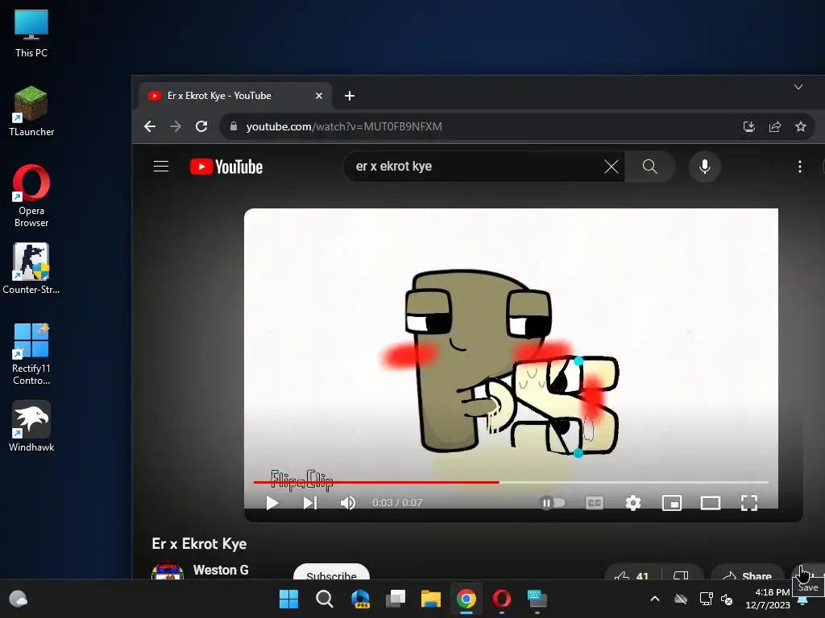Open YouTube settings three-dot menu
The image size is (825, 618).
800,167
